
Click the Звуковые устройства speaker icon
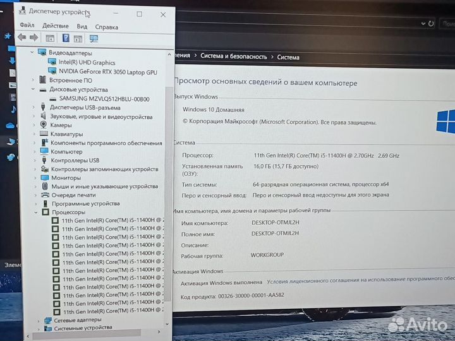pyautogui.click(x=43, y=116)
